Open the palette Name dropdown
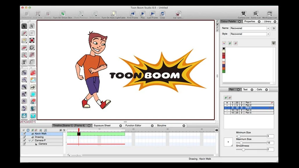Screen dimensions: 299x168 coord(268,28)
